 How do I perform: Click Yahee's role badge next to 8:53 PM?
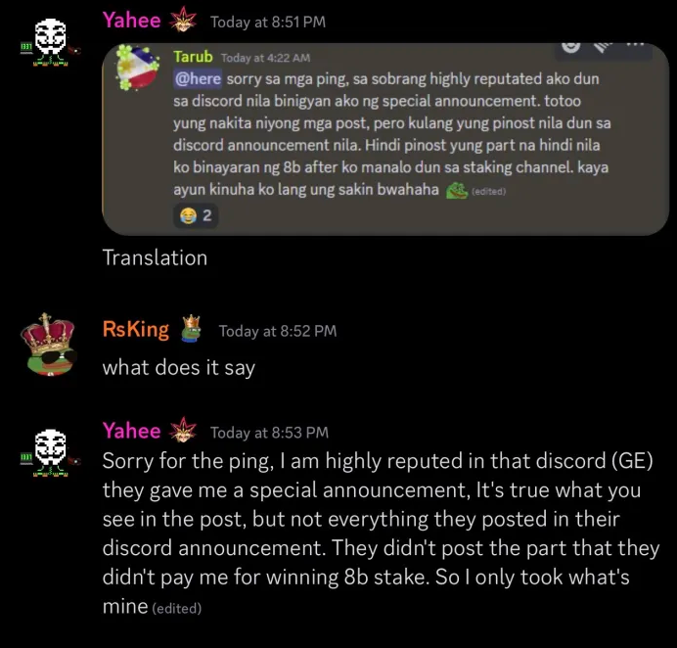(183, 430)
